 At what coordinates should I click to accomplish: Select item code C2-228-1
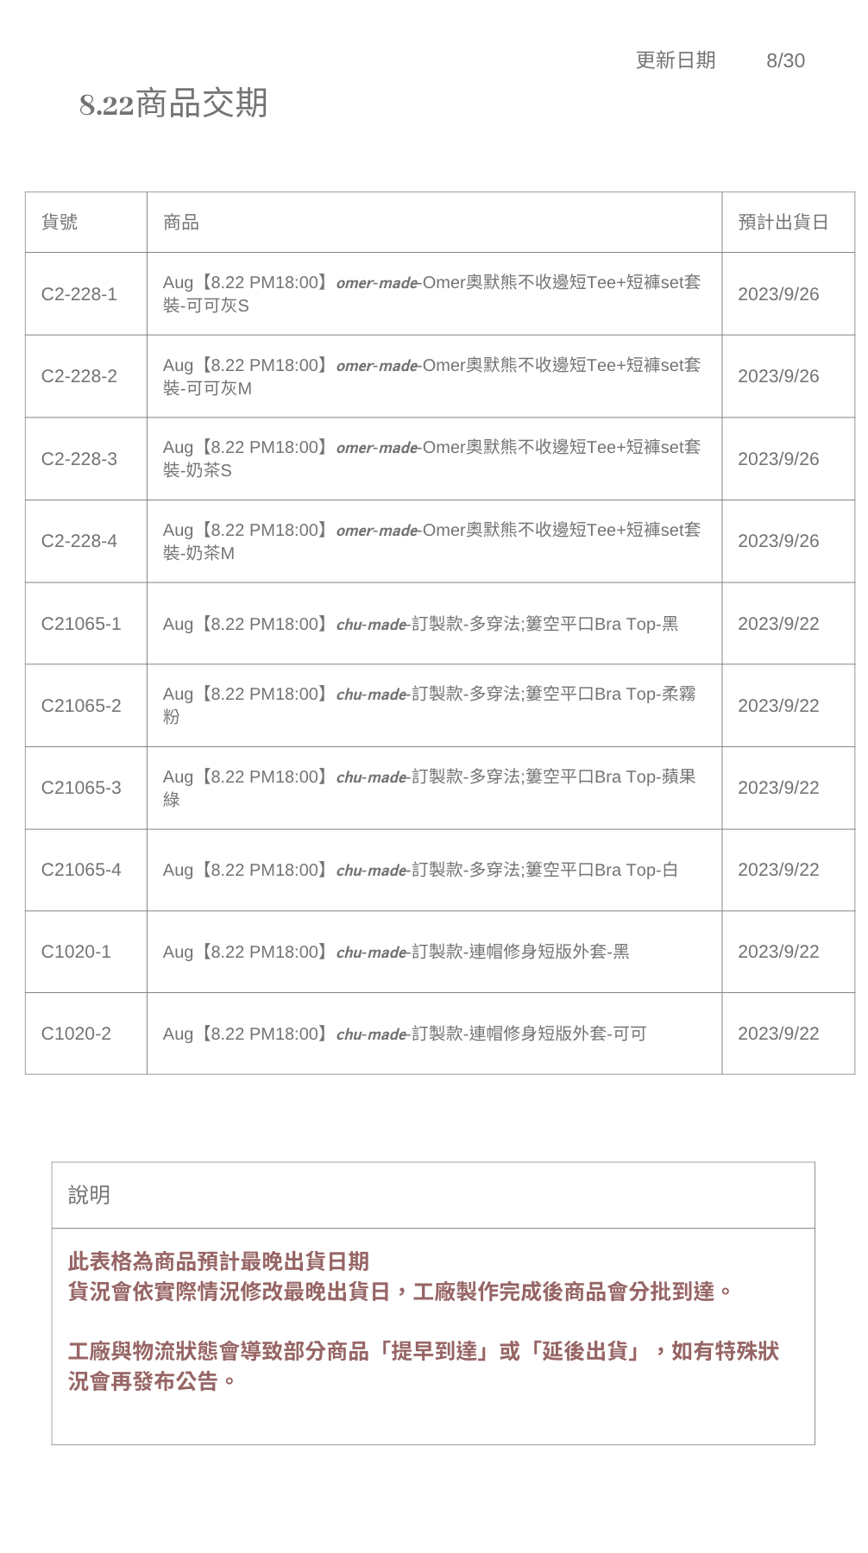coord(79,294)
